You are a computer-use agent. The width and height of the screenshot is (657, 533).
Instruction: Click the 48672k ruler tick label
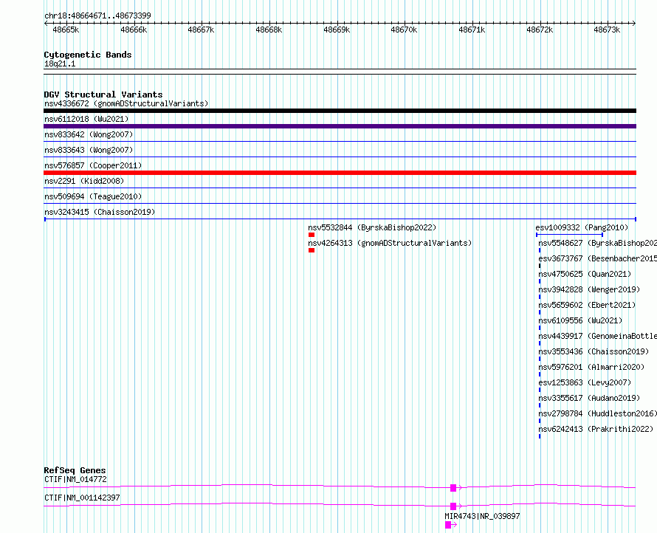pyautogui.click(x=540, y=30)
